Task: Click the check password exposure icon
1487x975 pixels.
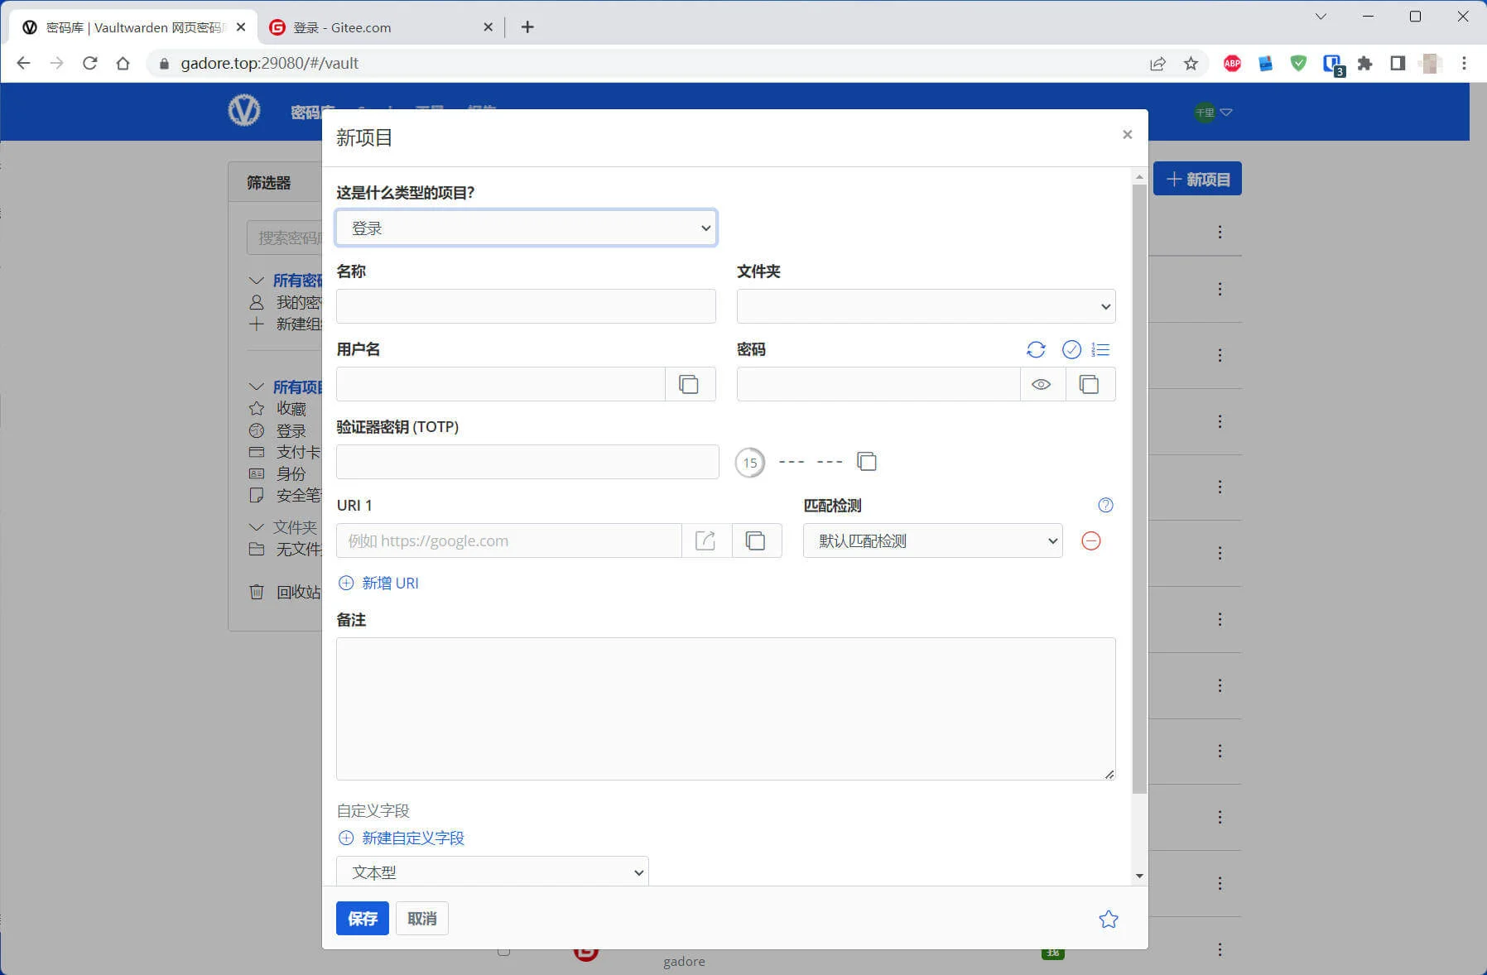Action: (1071, 349)
